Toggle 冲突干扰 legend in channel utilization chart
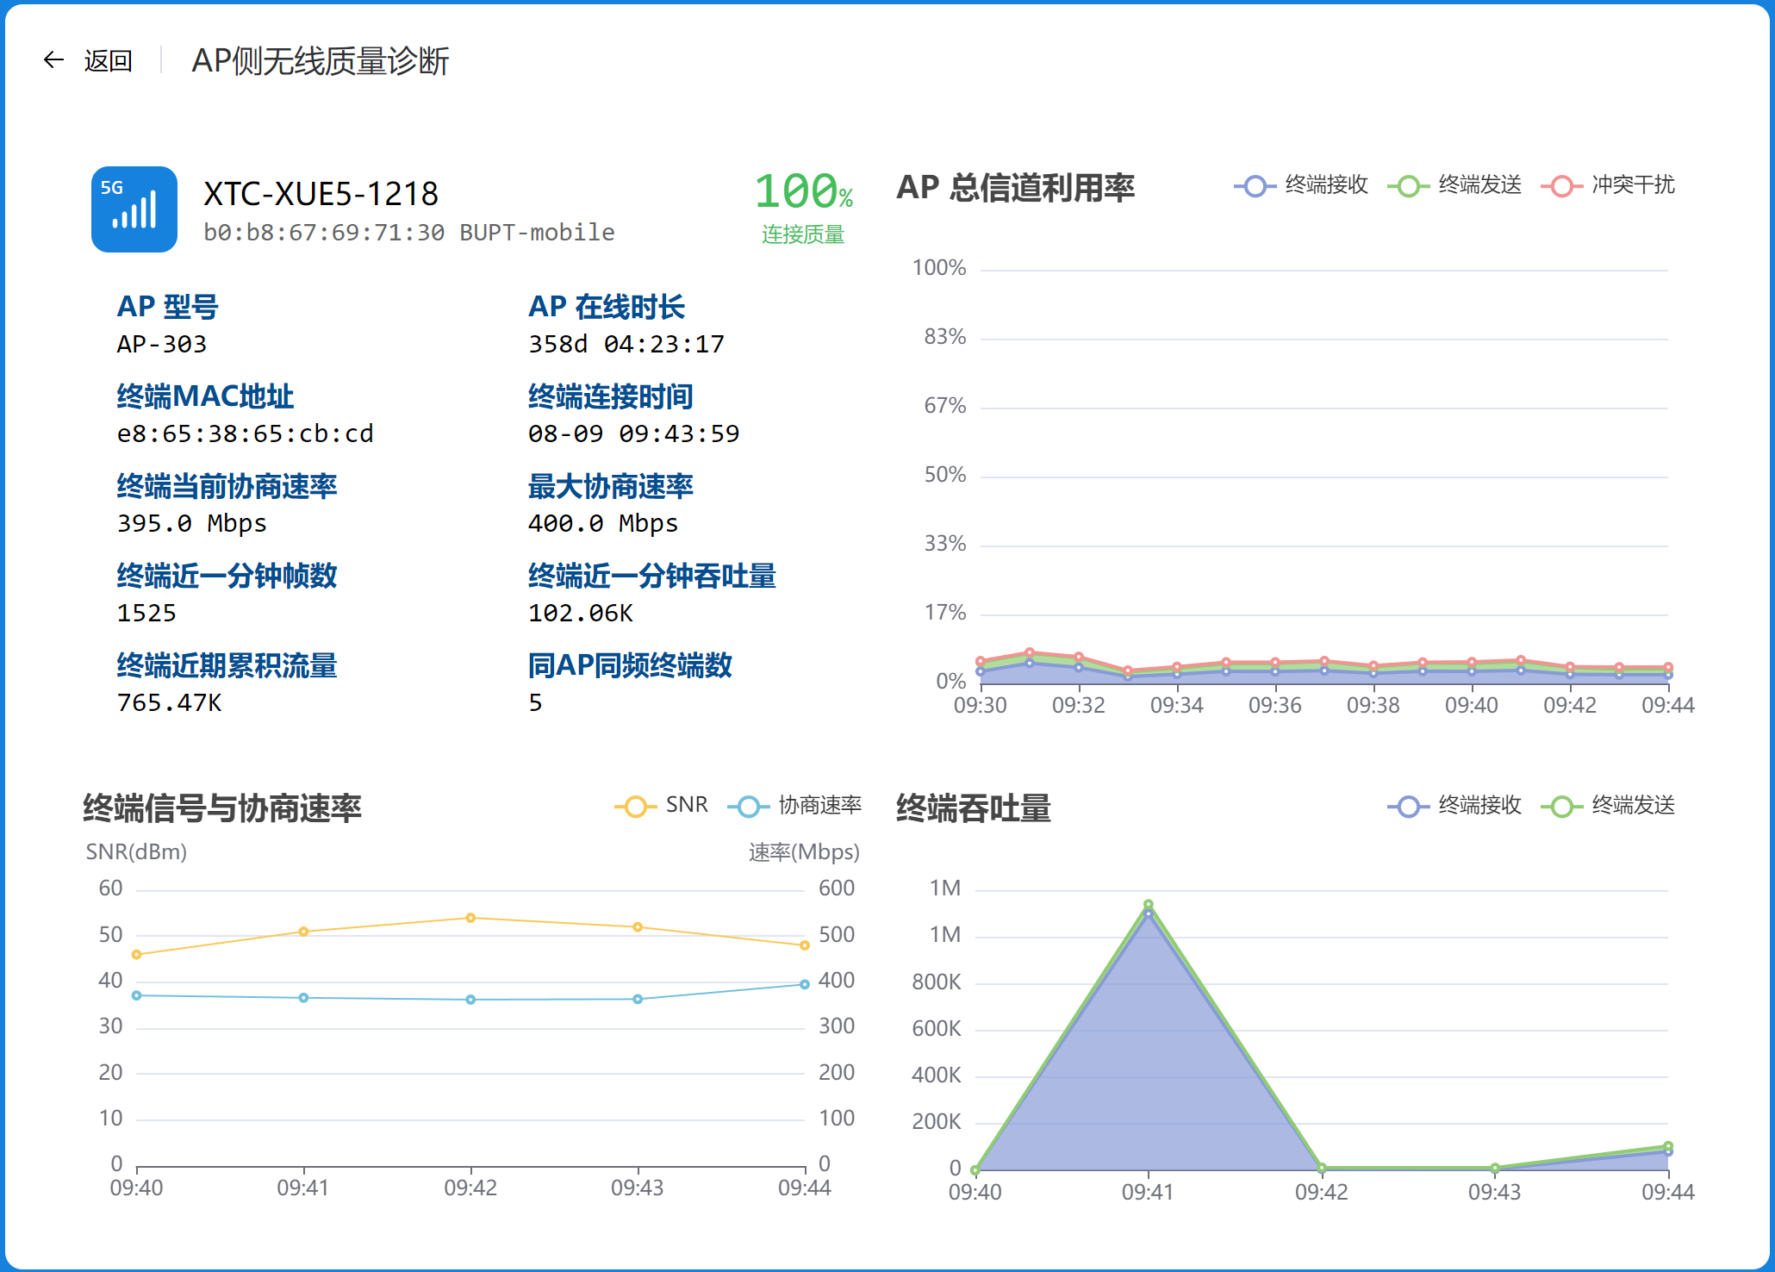1775x1272 pixels. pos(1608,185)
